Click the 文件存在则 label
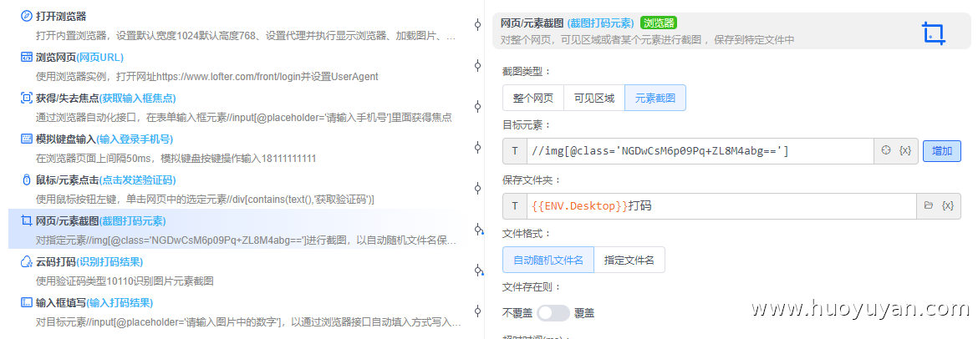This screenshot has height=339, width=978. point(532,287)
